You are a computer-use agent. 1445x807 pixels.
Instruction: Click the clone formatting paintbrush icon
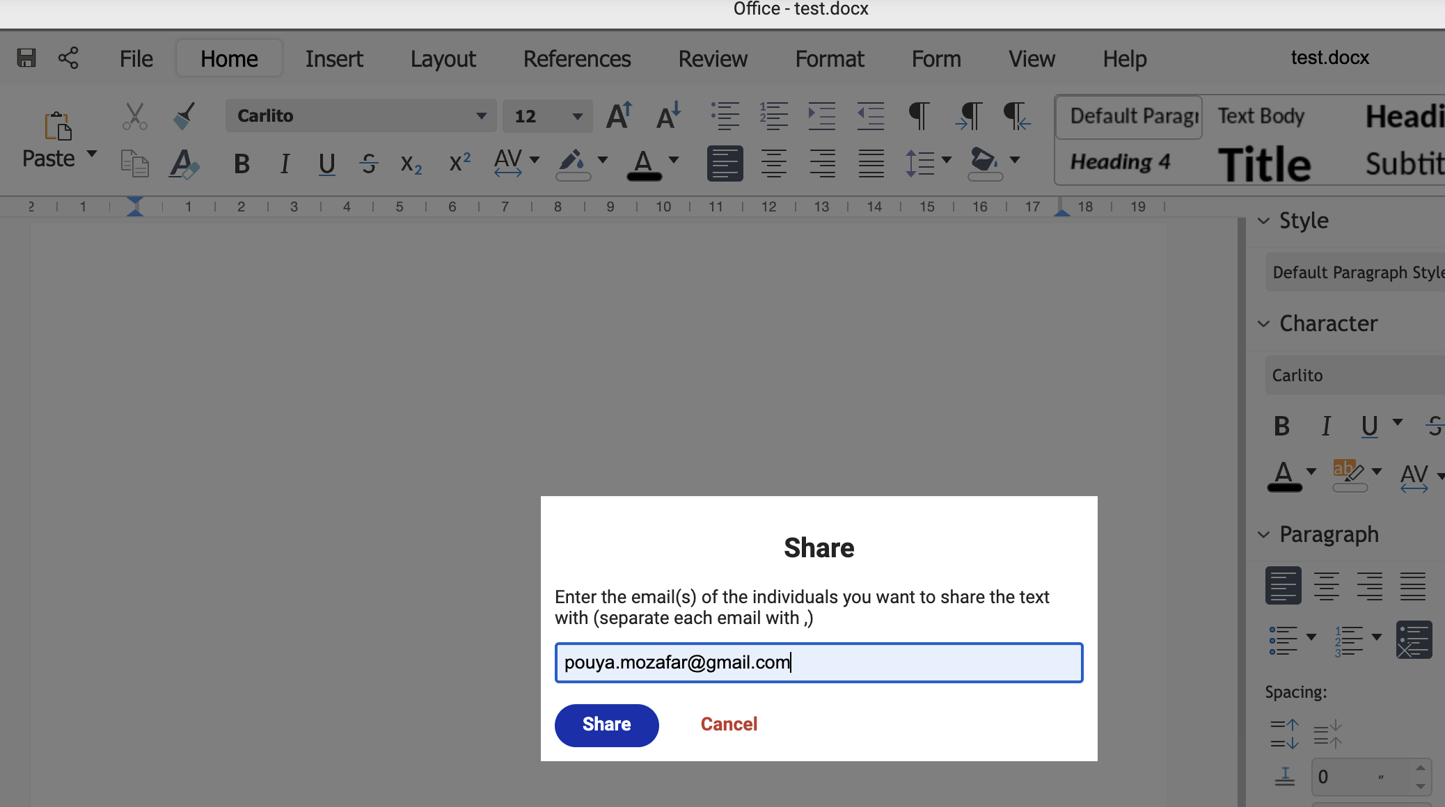pos(184,115)
